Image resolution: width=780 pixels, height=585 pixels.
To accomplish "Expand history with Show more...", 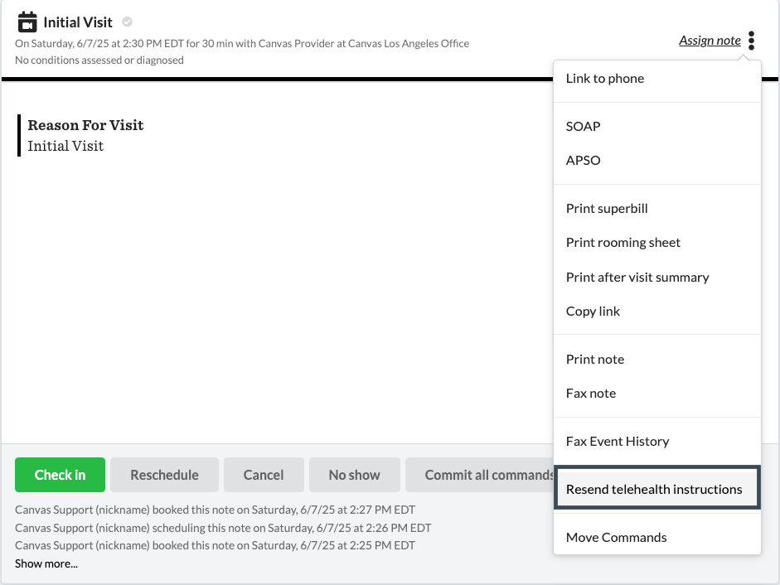I will point(46,563).
